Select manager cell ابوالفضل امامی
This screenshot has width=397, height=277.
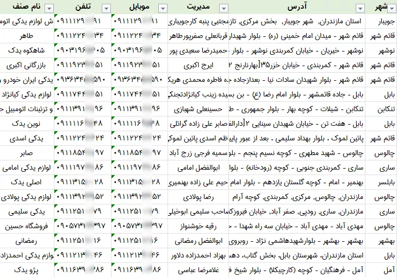coord(199,168)
